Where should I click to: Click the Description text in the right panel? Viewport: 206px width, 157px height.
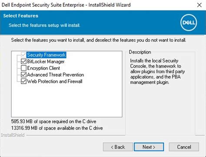[157, 72]
